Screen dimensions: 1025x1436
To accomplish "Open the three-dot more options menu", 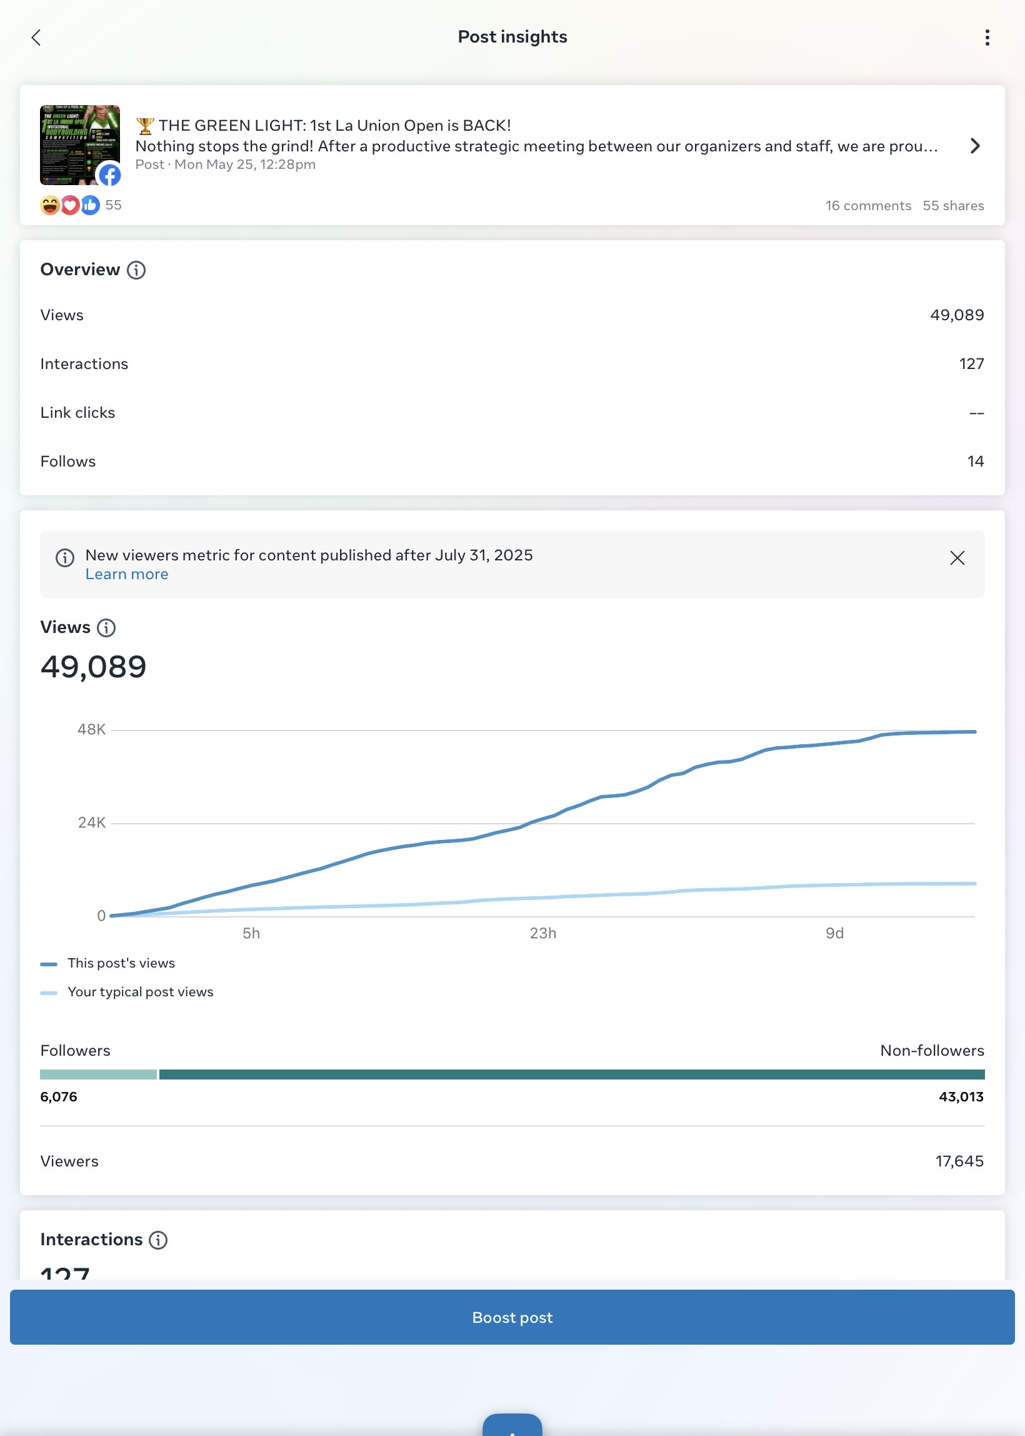I will point(987,38).
